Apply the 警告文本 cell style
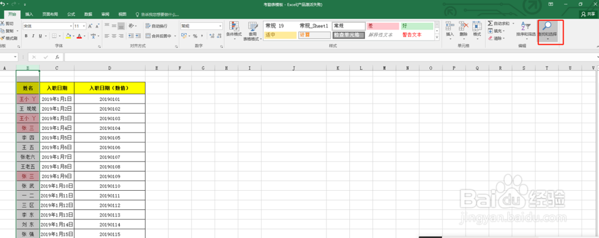This screenshot has height=238, width=599. click(417, 35)
